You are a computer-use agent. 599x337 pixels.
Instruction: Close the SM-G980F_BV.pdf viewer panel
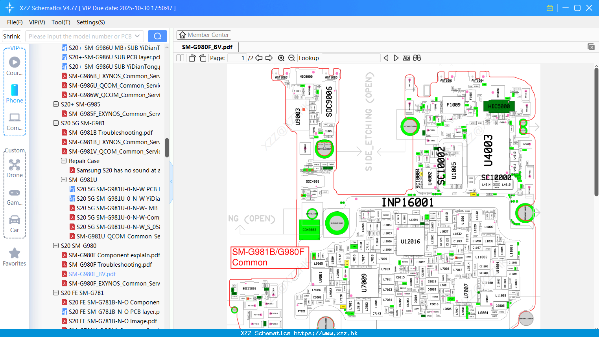pos(591,47)
